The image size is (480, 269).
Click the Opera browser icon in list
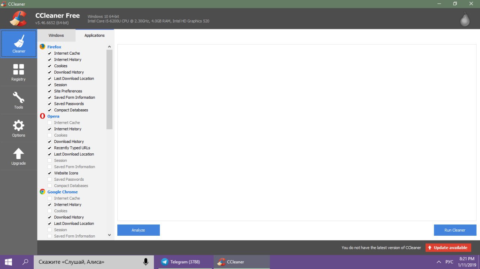pos(42,116)
